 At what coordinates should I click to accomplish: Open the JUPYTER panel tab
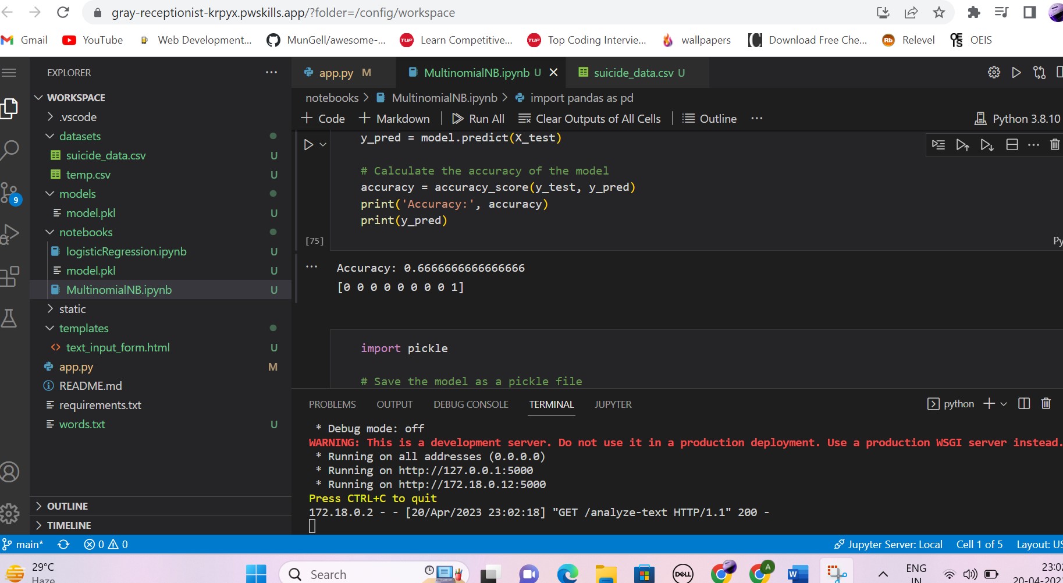[613, 404]
